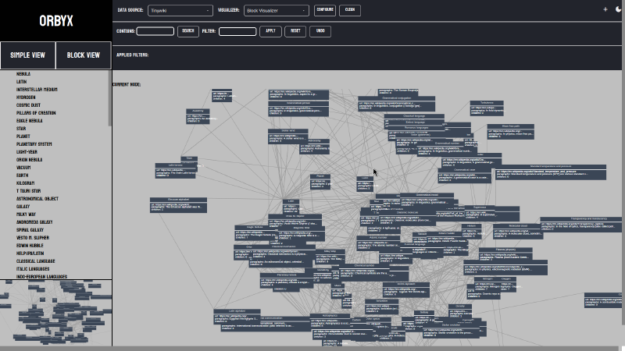Select Star in the node list
Viewport: 625px width, 351px height.
point(21,129)
